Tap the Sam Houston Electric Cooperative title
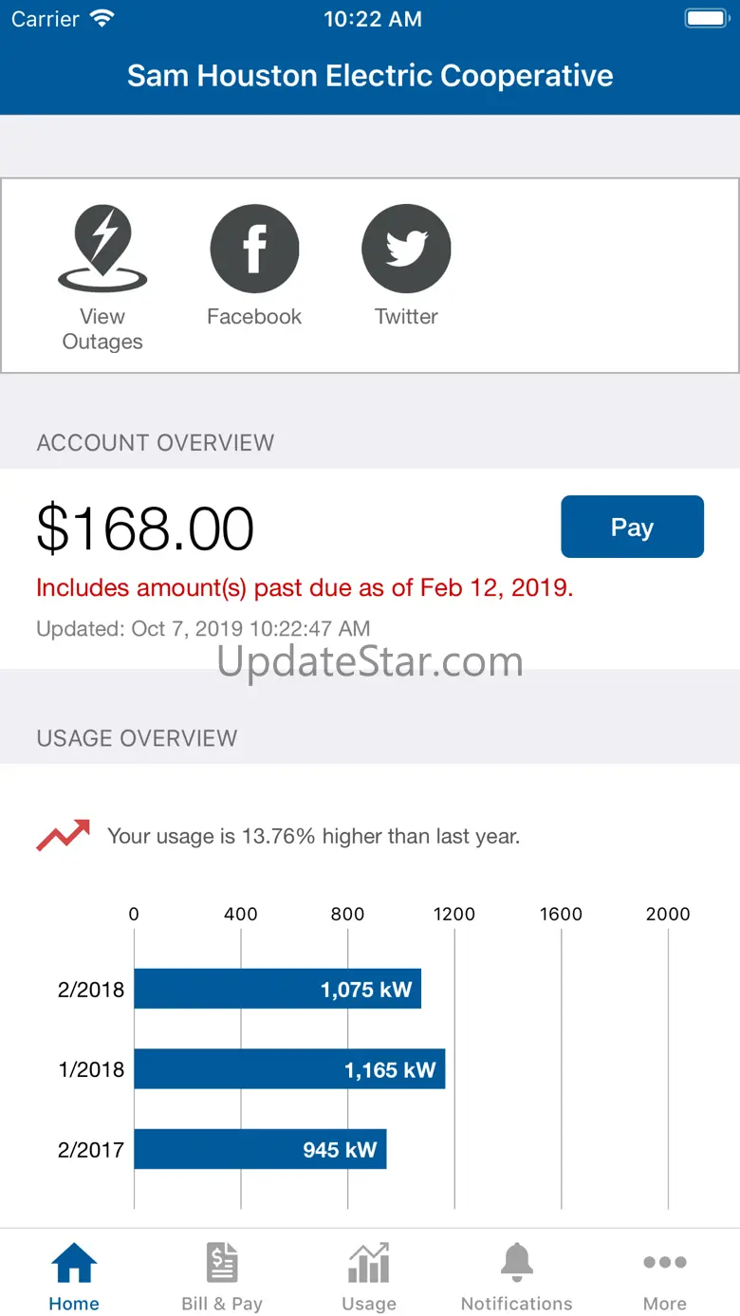Image resolution: width=740 pixels, height=1316 pixels. 370,76
